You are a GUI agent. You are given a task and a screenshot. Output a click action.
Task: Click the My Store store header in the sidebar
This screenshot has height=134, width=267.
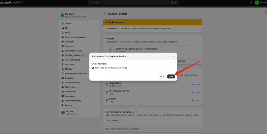(79, 15)
